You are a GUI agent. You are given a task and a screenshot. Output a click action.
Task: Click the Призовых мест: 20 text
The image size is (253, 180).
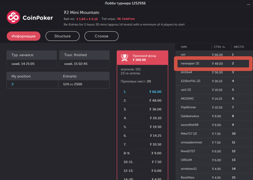coord(136,82)
